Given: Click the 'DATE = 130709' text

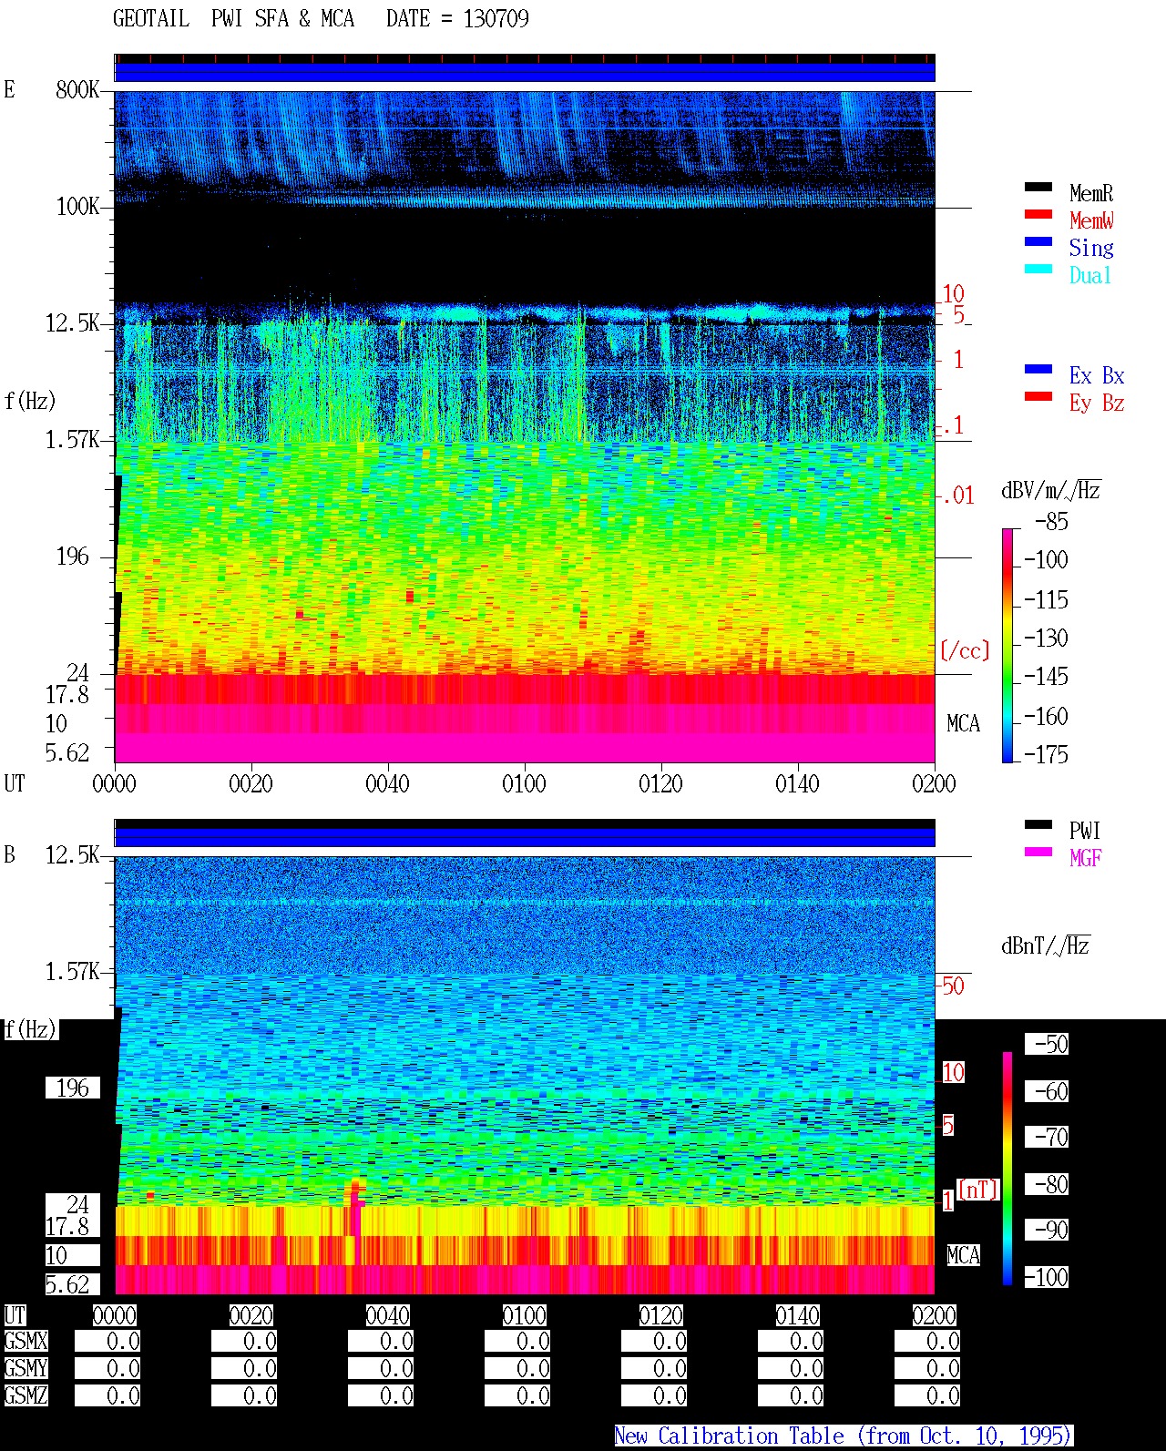Looking at the screenshot, I should (x=457, y=19).
